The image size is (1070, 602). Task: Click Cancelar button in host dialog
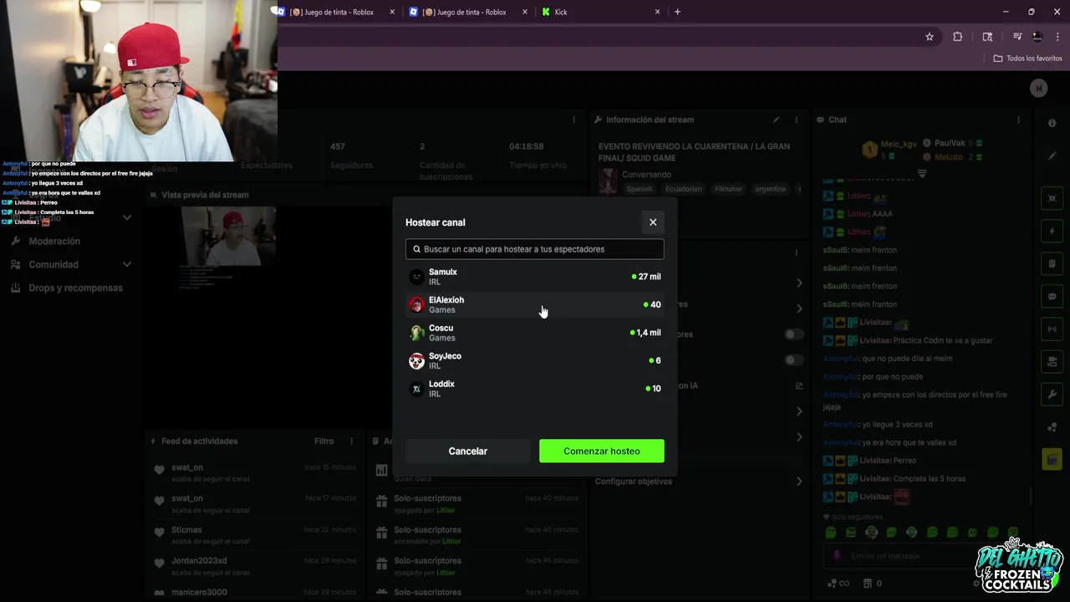pyautogui.click(x=468, y=451)
